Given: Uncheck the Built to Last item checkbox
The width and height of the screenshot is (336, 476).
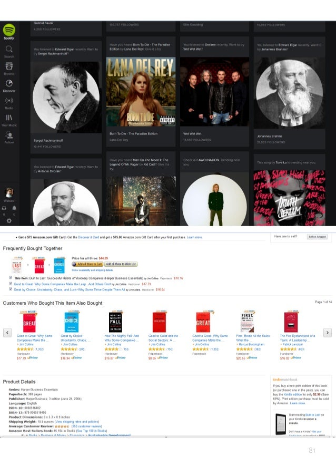Looking at the screenshot, I should pyautogui.click(x=11, y=277).
